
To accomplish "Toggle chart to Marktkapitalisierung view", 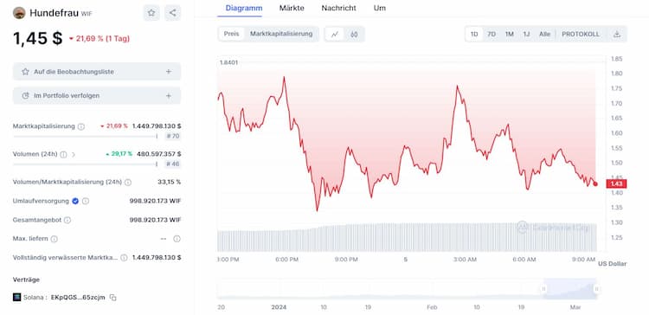I will (281, 34).
